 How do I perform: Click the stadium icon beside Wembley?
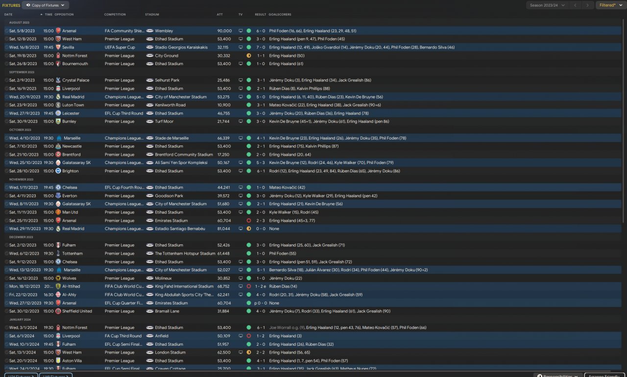click(x=150, y=31)
